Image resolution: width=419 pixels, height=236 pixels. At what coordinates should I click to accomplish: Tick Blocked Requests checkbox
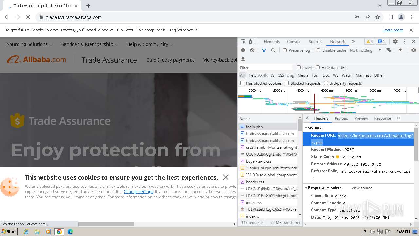[287, 83]
